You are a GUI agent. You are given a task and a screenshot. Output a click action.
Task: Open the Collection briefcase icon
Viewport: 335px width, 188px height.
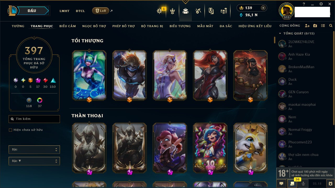tap(186, 11)
